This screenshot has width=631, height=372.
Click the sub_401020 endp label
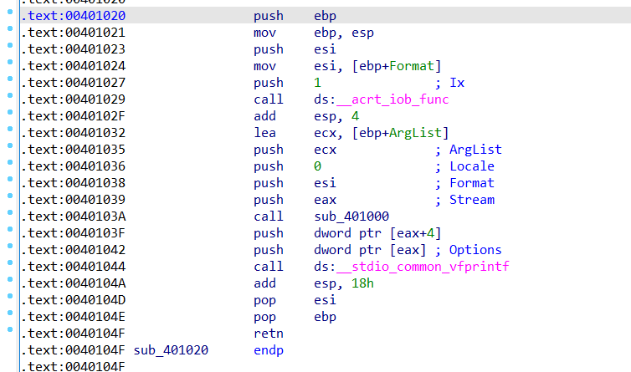(x=171, y=350)
